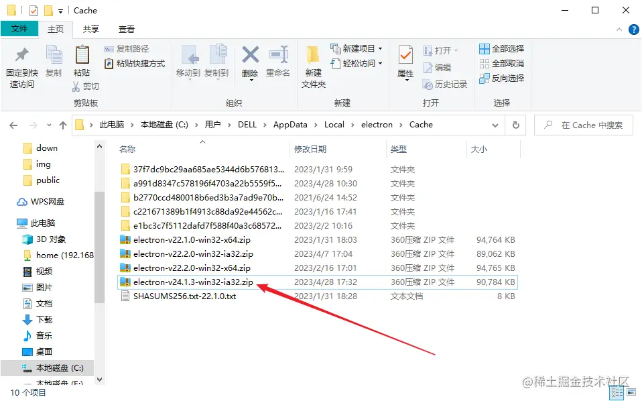Image resolution: width=642 pixels, height=401 pixels.
Task: Click Local in the address path
Action: pyautogui.click(x=334, y=125)
